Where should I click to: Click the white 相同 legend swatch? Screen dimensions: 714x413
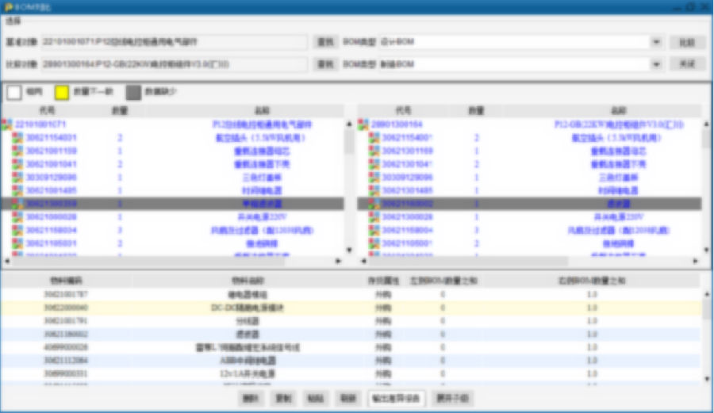coord(13,92)
